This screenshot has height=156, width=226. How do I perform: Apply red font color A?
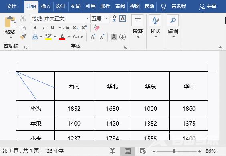(62, 37)
